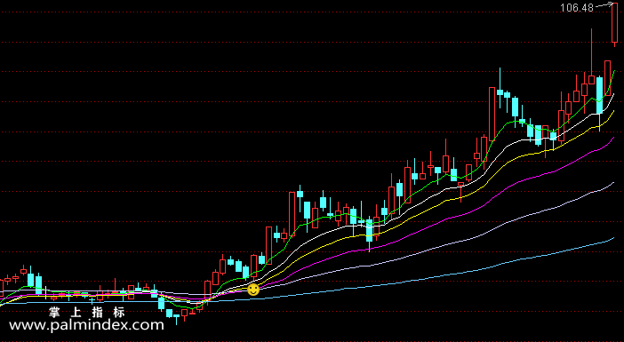Click the 106.48 high price label
This screenshot has width=624, height=342.
[x=577, y=8]
